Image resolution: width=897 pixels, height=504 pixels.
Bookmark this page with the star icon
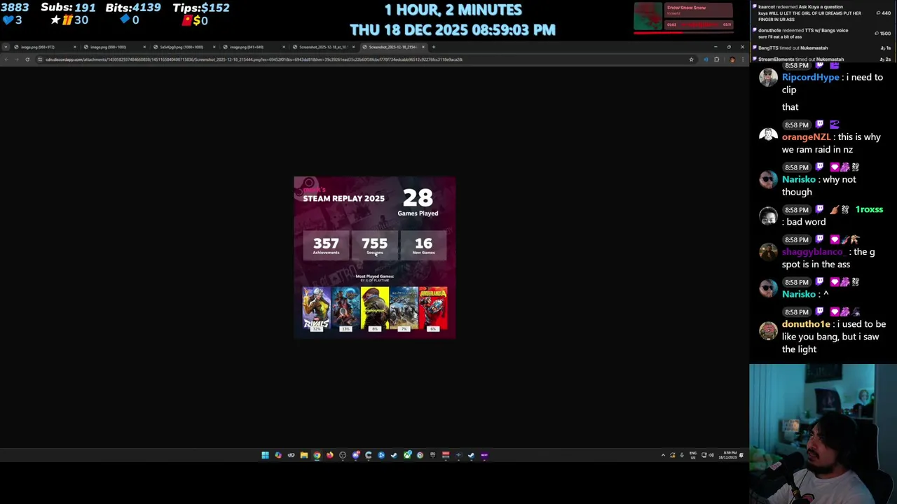point(691,59)
